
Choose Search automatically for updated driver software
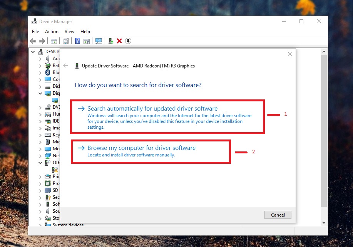pyautogui.click(x=167, y=117)
